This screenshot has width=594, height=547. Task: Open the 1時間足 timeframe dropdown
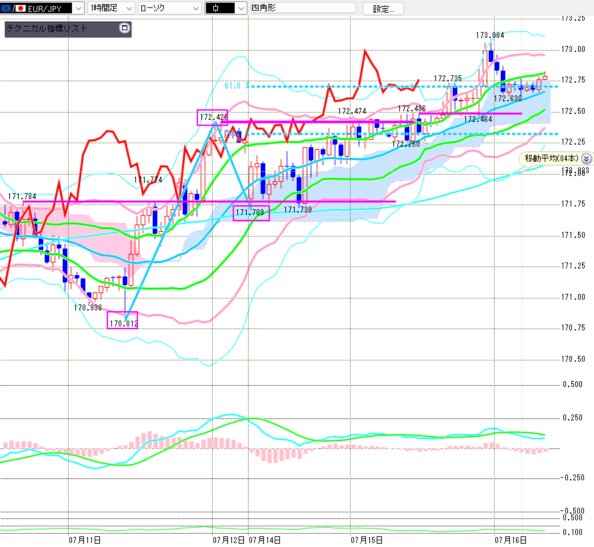point(111,8)
